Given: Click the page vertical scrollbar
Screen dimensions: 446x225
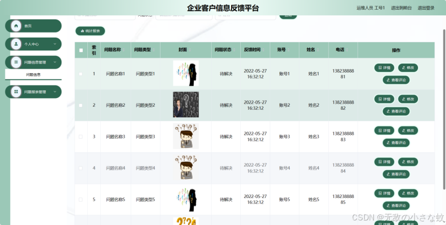Looking at the screenshot, I should pyautogui.click(x=444, y=110).
